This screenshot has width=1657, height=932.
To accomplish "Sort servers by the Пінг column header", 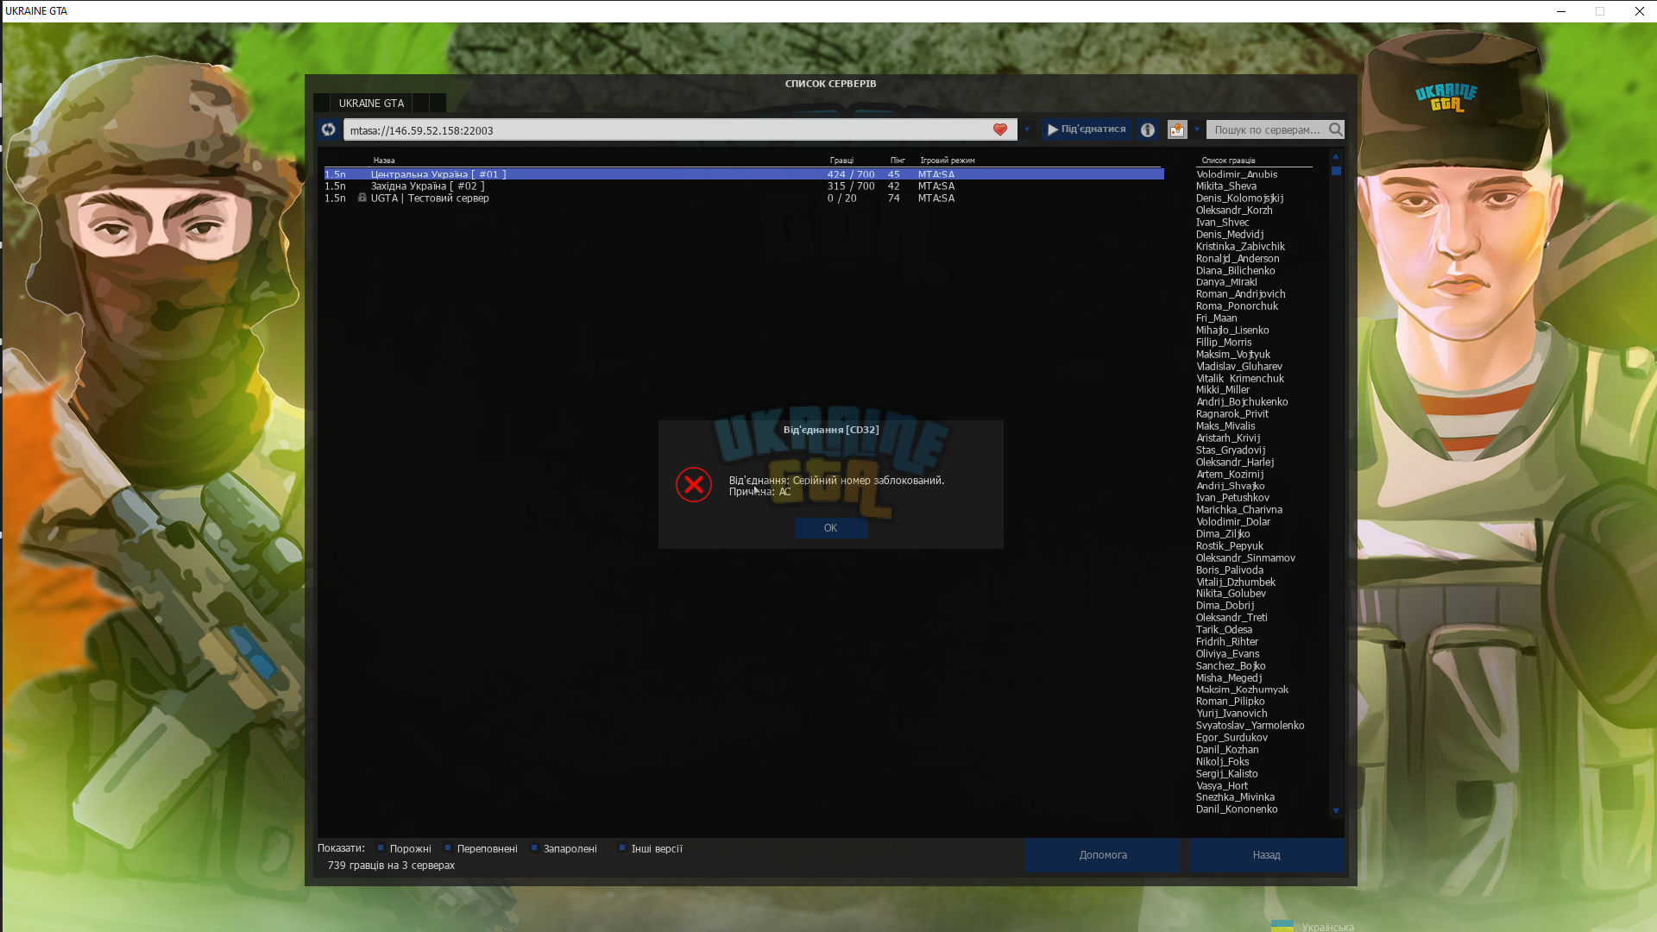I will click(x=898, y=161).
